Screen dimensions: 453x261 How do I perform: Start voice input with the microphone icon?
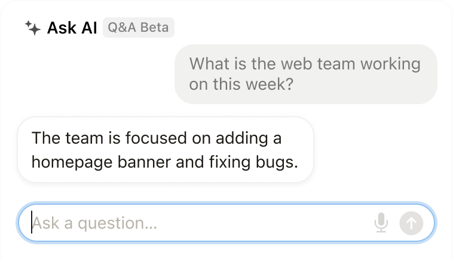coord(381,223)
